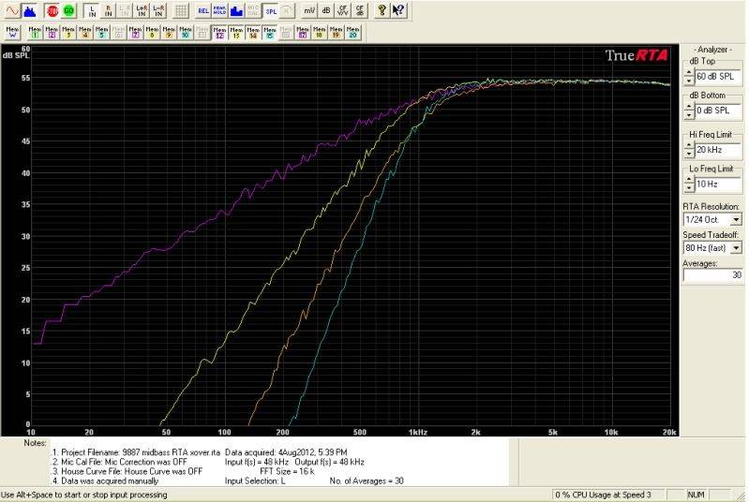
Task: Click the Mem 5 button
Action: pos(102,33)
